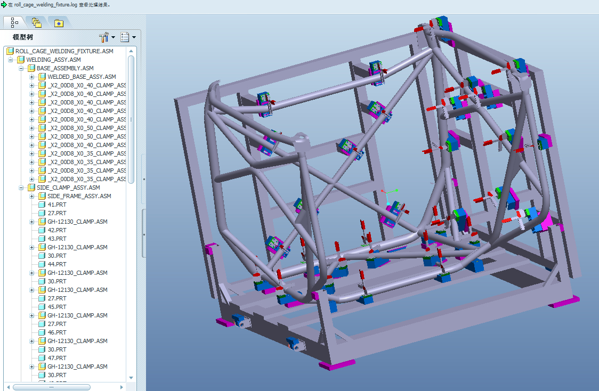Select the 46.PRT part label
The width and height of the screenshot is (599, 391).
point(57,332)
